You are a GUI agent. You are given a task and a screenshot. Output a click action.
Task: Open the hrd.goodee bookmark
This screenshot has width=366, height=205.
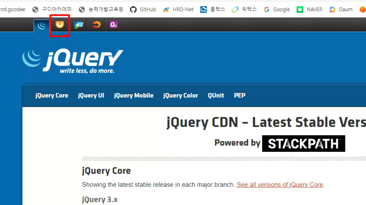click(13, 9)
